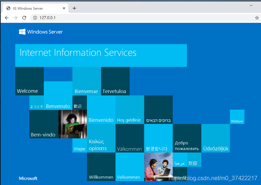Reload the page with the refresh icon
261x185 pixels.
point(24,18)
